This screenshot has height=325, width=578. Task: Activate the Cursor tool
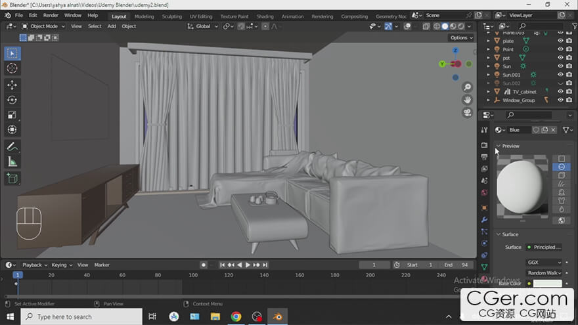[x=12, y=68]
